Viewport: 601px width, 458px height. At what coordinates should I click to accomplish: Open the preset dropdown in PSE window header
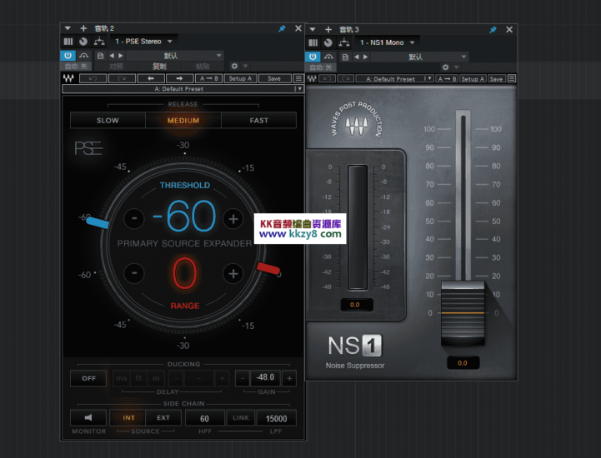(x=175, y=56)
